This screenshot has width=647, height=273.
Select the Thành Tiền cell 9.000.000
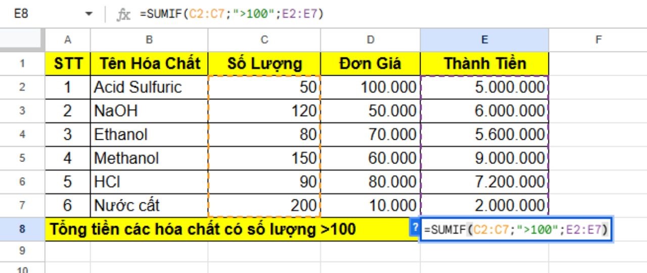coord(484,158)
